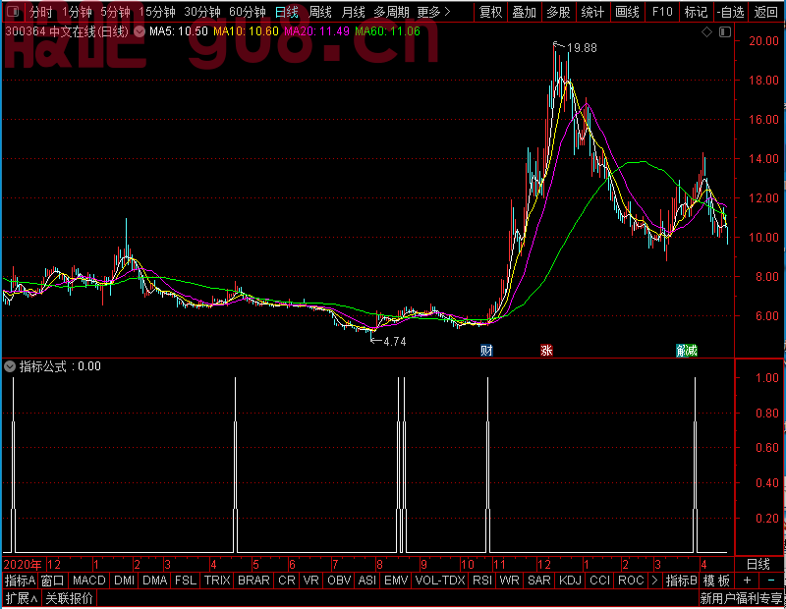The width and height of the screenshot is (786, 609).
Task: Select the 5分钟 period
Action: click(115, 12)
